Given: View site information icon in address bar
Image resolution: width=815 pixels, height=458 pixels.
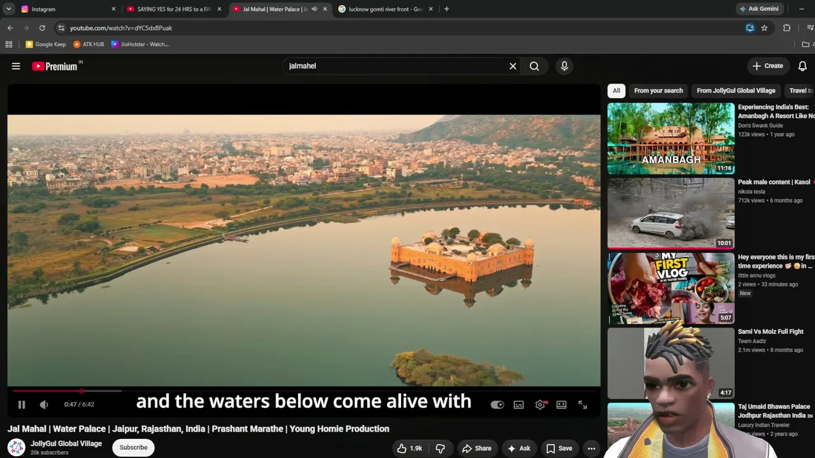Looking at the screenshot, I should [60, 28].
